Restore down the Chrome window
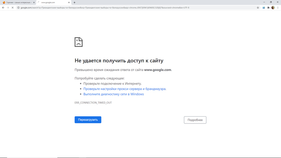Screen dimensions: 281x158 click(x=271, y=2)
